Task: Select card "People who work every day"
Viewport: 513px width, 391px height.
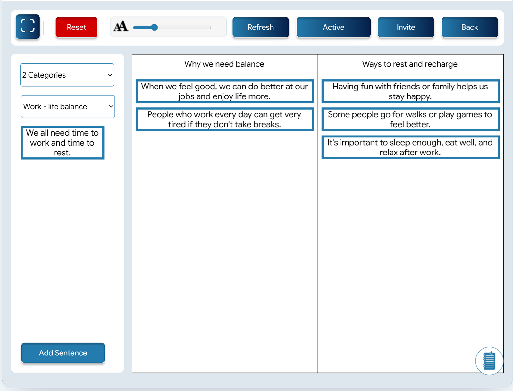Action: [225, 119]
